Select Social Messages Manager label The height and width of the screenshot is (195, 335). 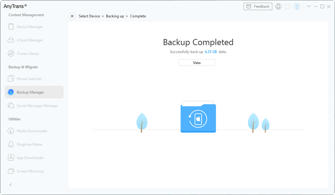coord(37,106)
